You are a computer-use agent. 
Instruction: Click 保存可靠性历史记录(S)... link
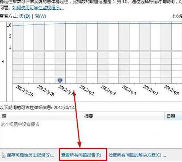click(30, 155)
